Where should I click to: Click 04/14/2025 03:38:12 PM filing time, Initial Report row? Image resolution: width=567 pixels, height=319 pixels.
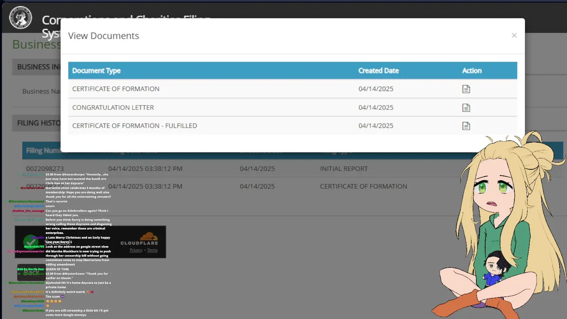pos(145,169)
